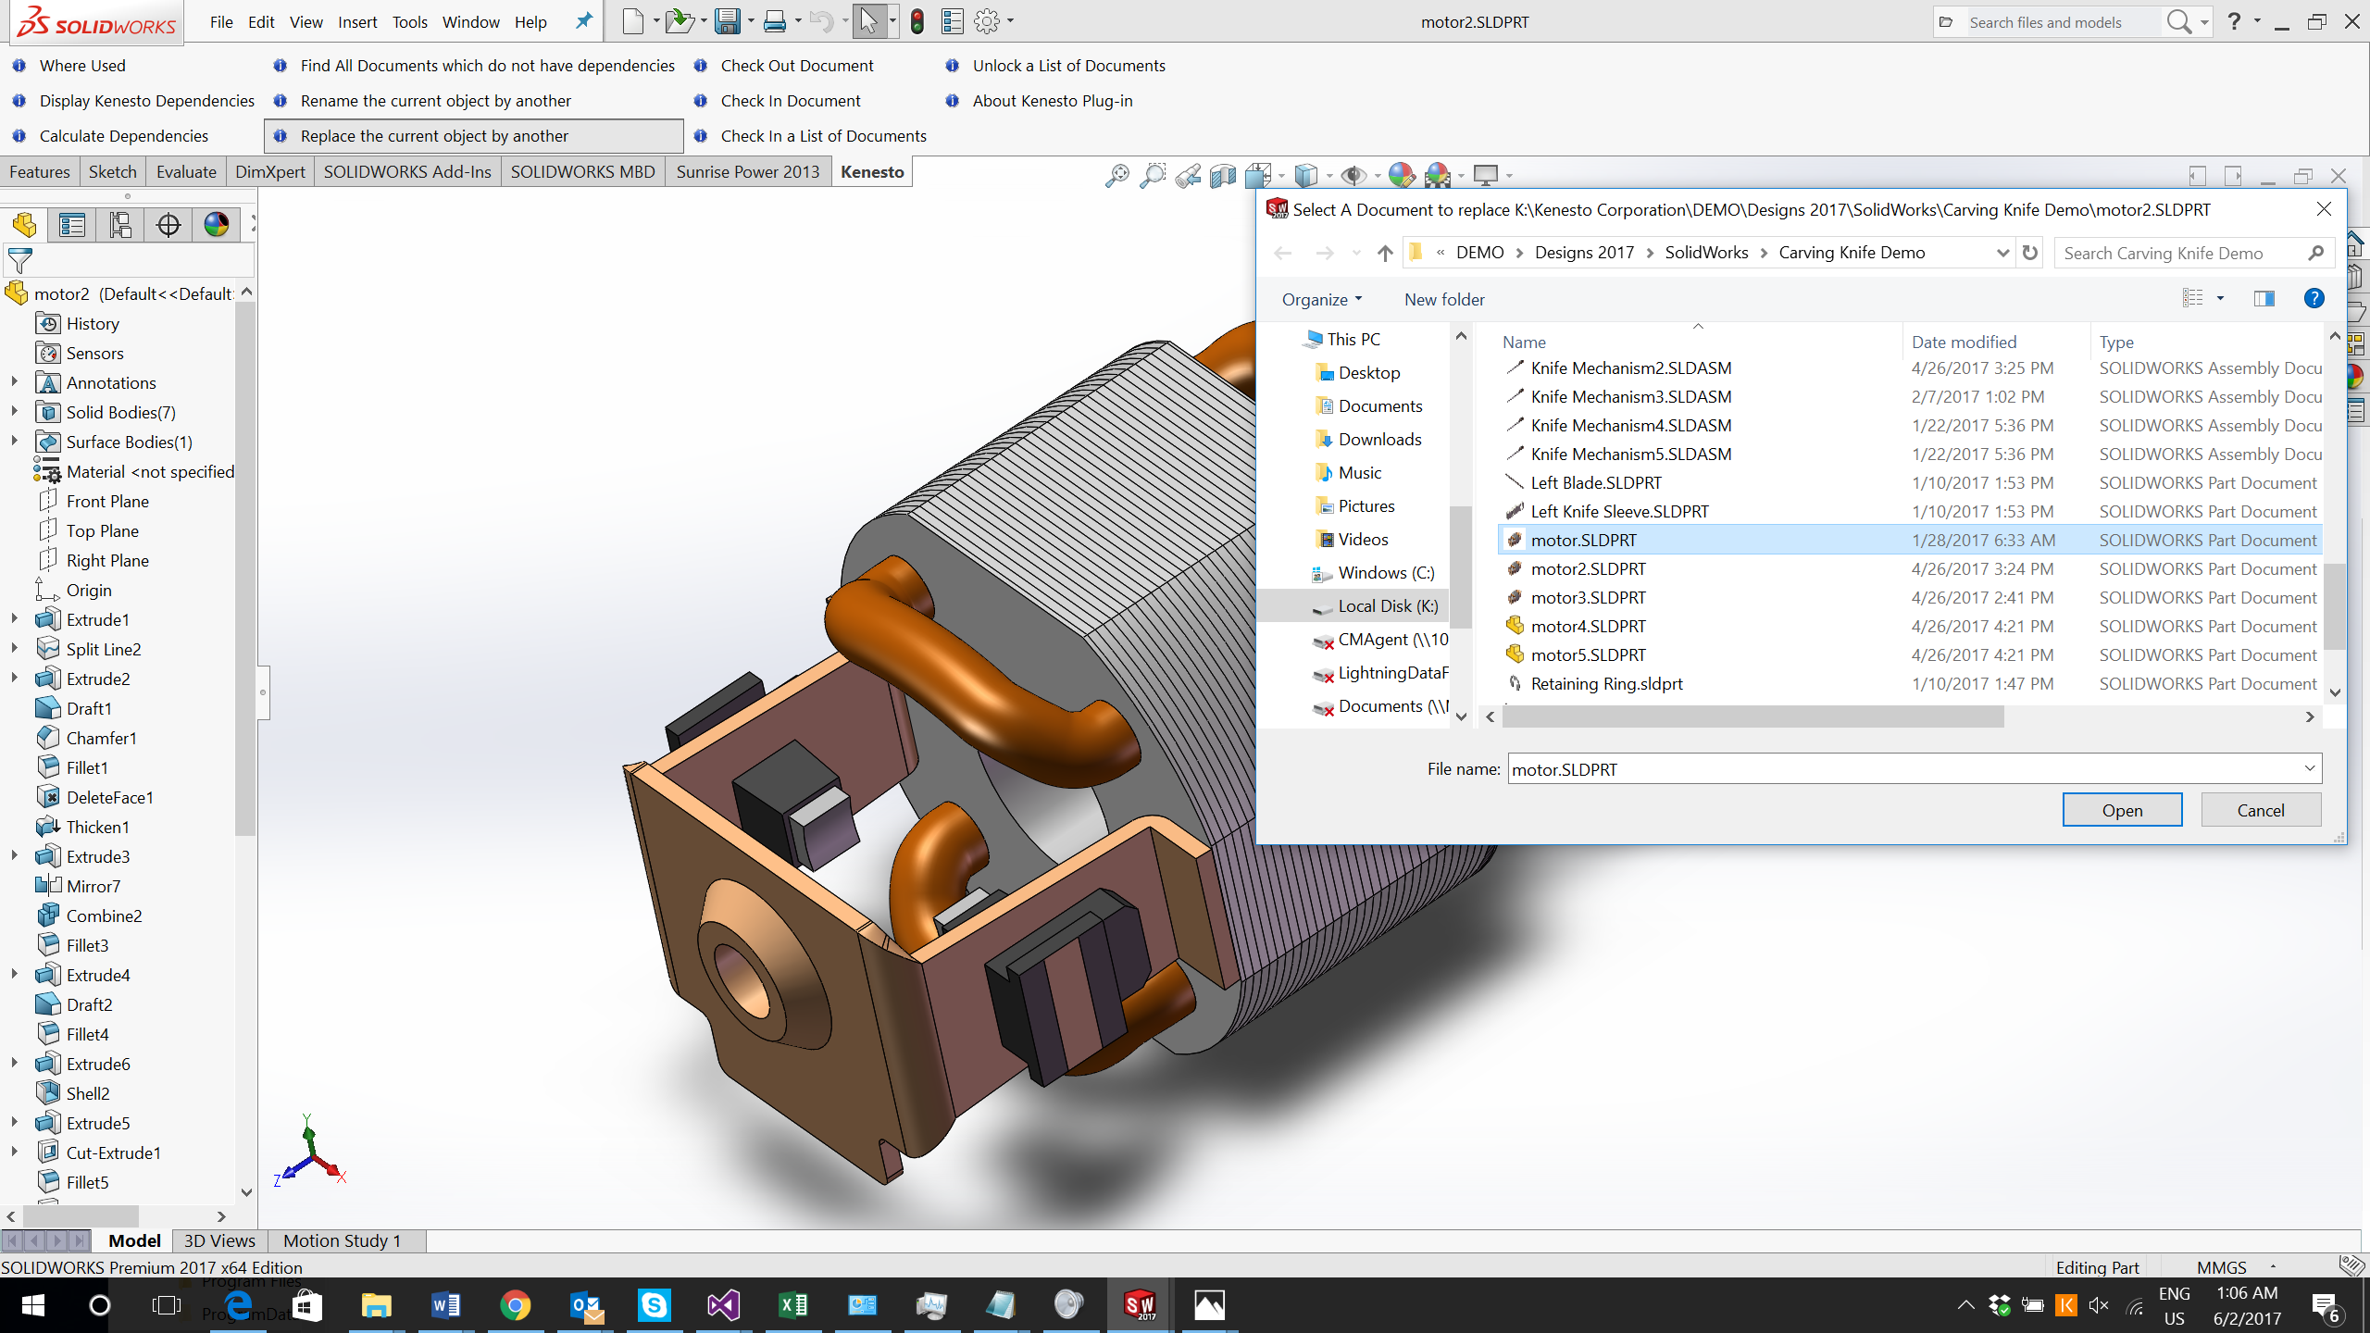Switch to the SOLIDWORKS Add-Ins tab

point(407,171)
